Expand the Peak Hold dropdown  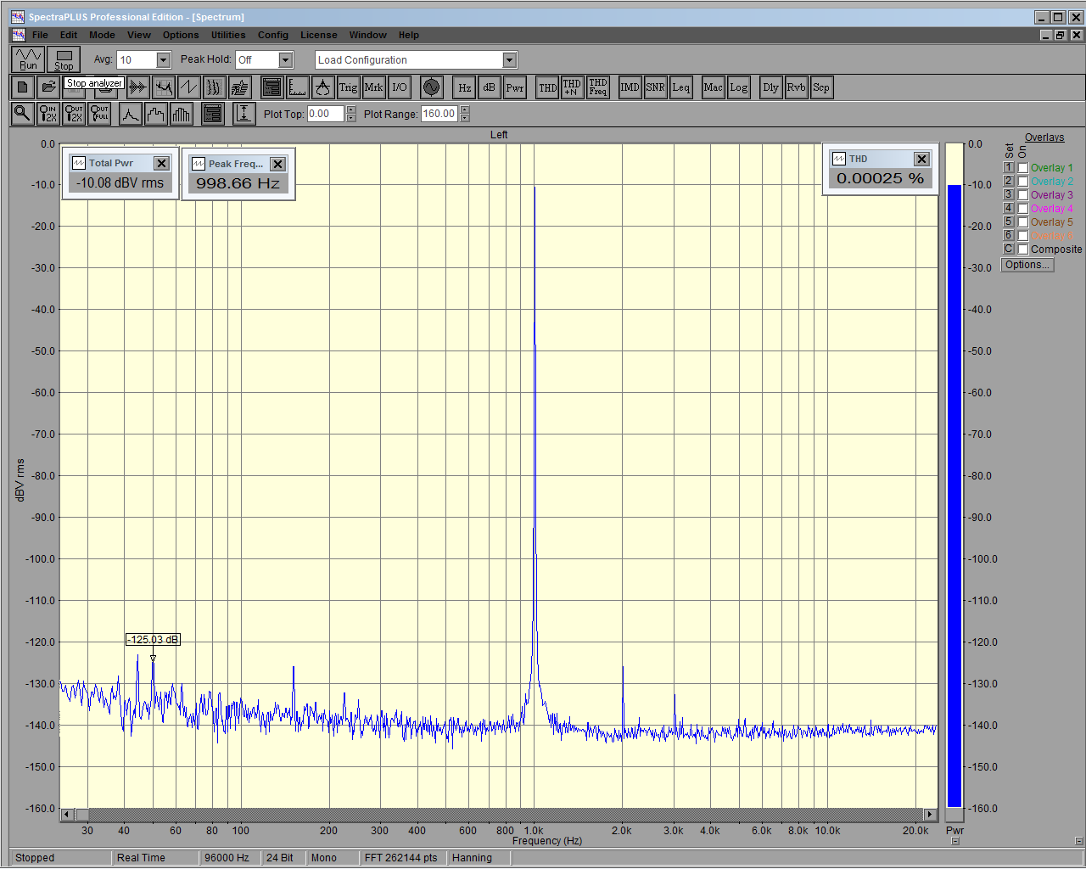(x=286, y=60)
